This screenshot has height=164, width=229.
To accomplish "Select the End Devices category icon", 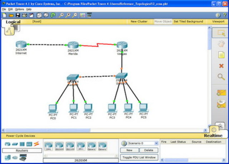I will 8,158.
